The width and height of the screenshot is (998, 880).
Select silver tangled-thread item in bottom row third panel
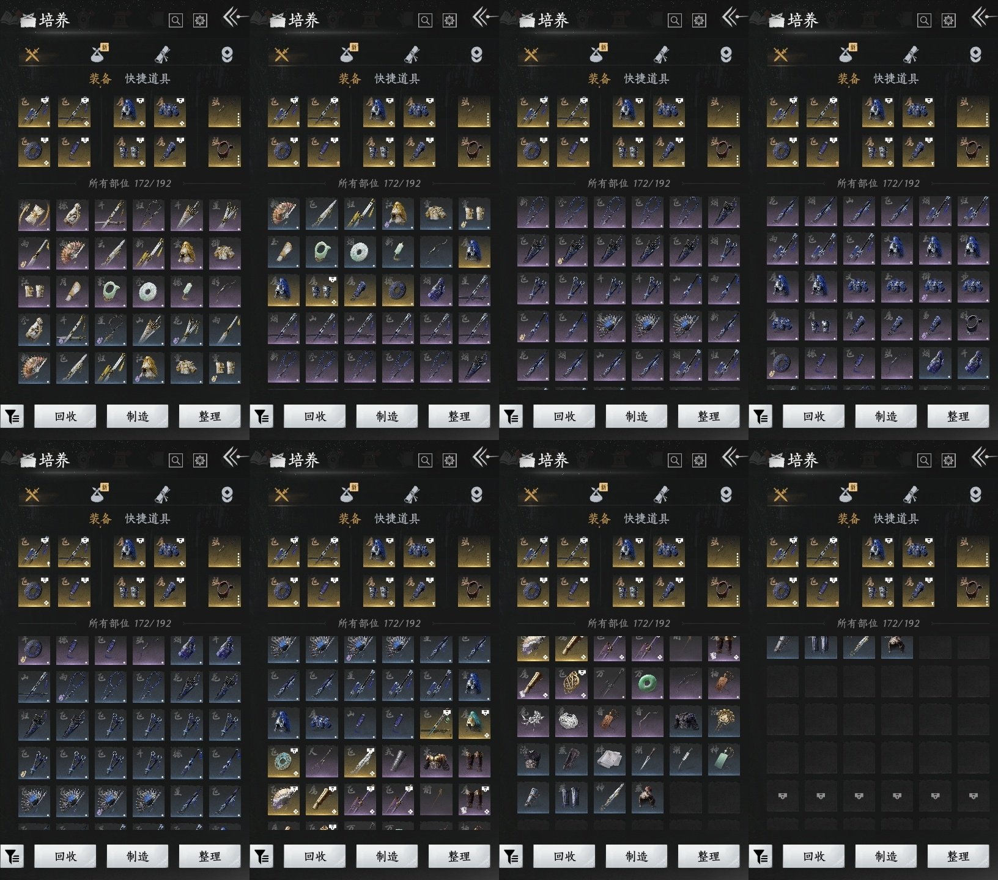pyautogui.click(x=571, y=722)
